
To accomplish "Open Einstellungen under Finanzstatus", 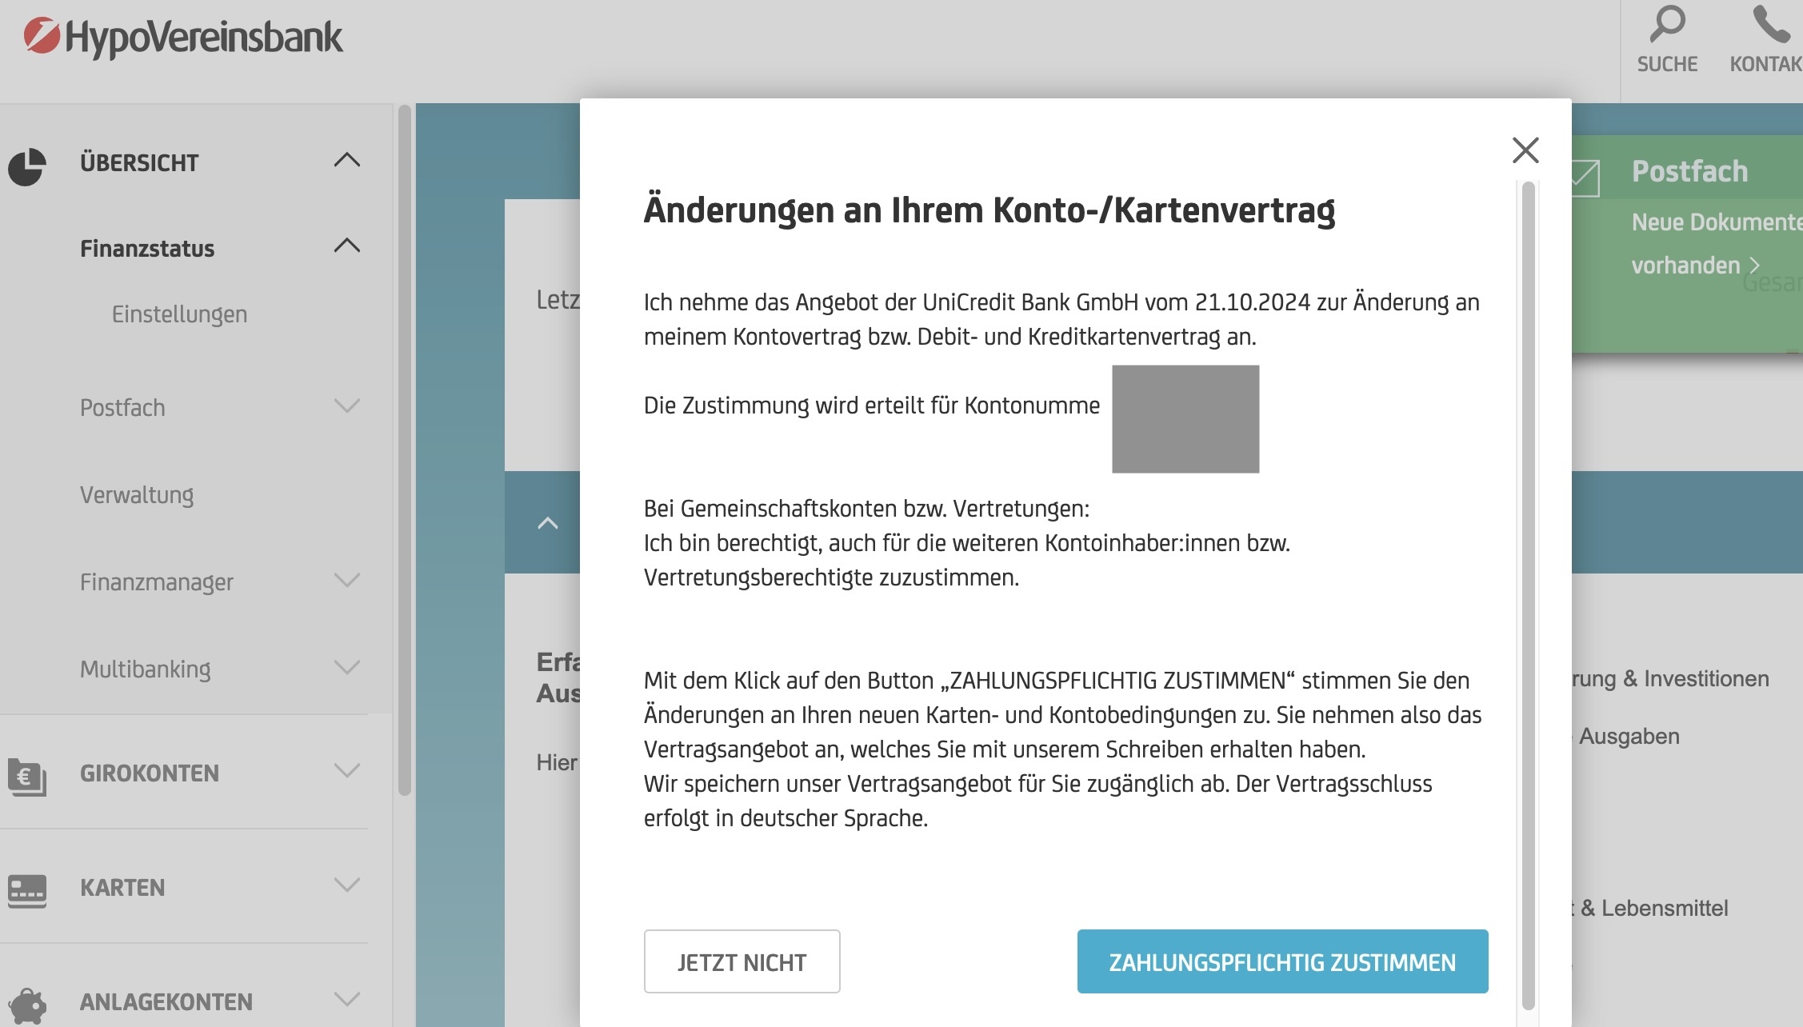I will 179,314.
